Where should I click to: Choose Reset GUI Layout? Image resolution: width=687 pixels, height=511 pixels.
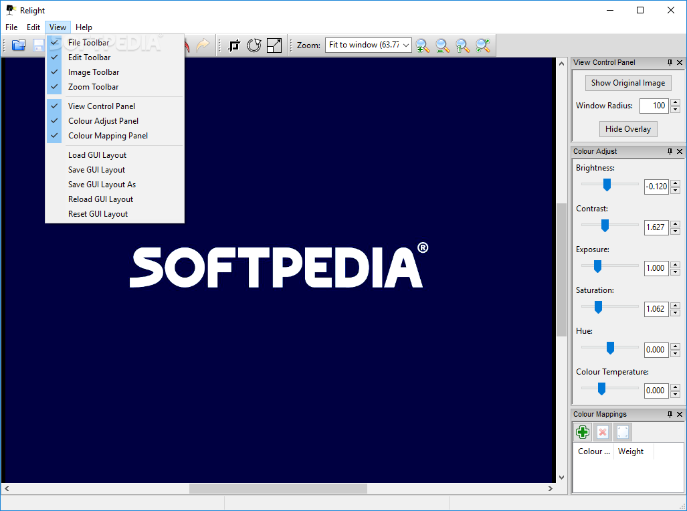tap(115, 214)
